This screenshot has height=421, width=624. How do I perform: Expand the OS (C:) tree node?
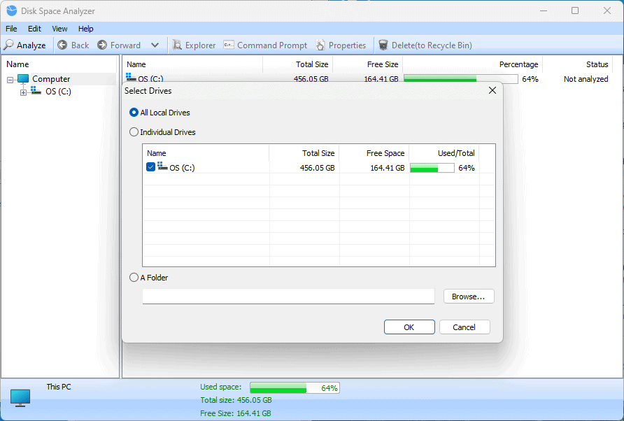[24, 93]
